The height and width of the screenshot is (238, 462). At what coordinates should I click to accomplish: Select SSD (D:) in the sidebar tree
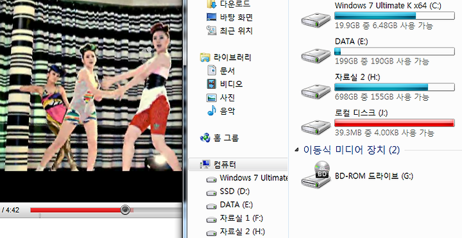235,191
